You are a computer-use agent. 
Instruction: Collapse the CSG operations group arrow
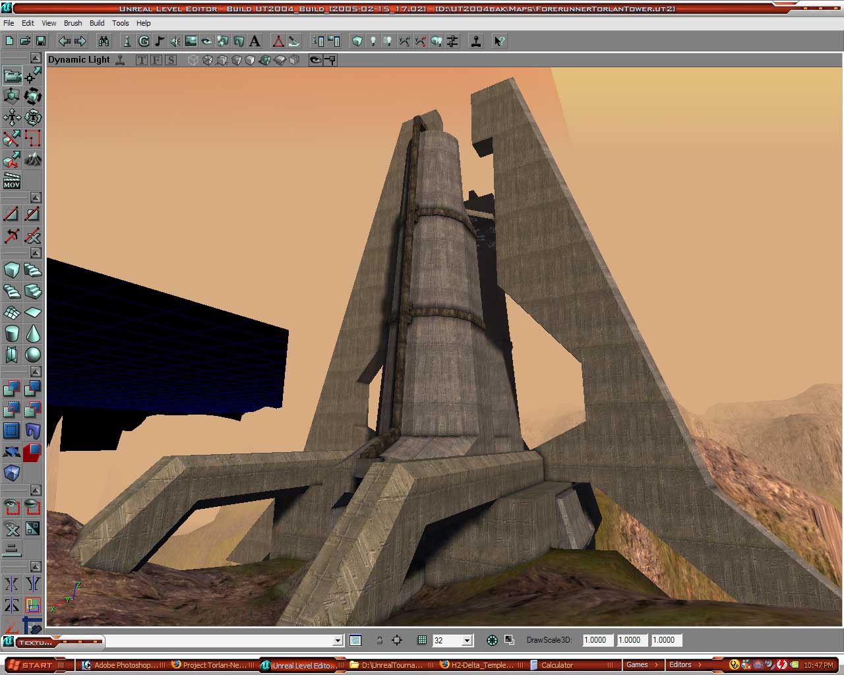(36, 372)
